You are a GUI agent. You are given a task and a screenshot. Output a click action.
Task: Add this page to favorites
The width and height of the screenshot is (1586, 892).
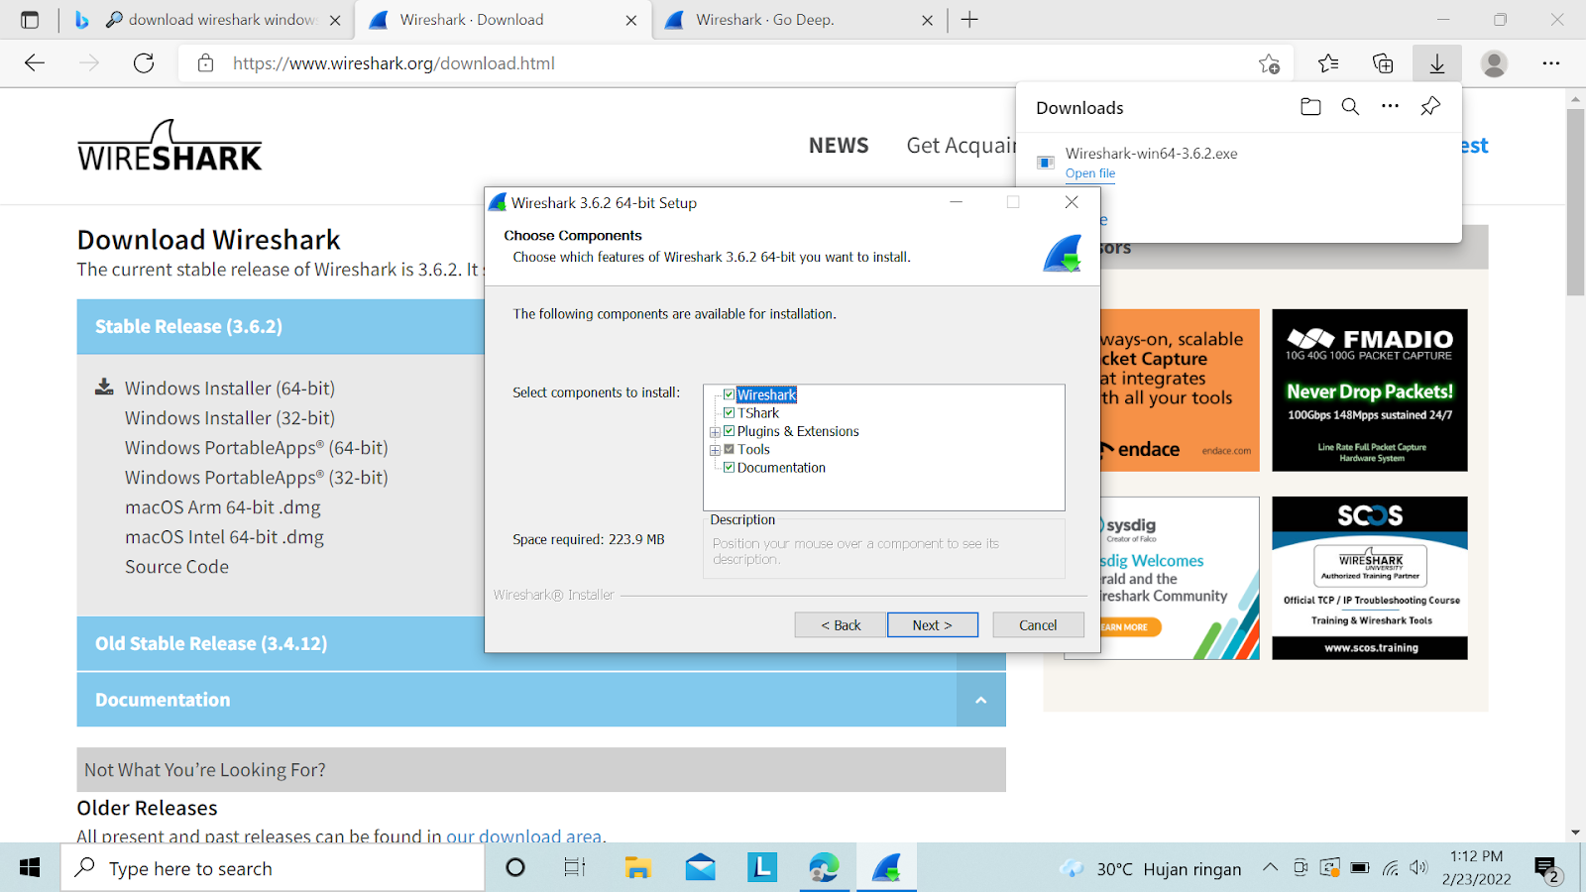click(1269, 63)
